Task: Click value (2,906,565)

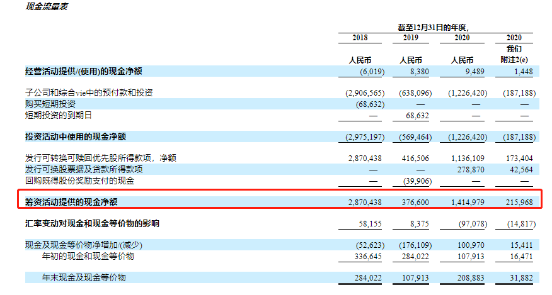Action: coord(365,93)
